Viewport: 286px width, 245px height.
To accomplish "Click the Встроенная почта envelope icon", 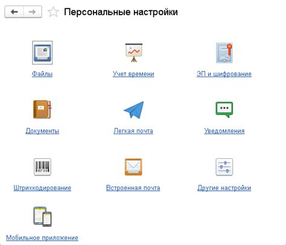I will [x=133, y=167].
